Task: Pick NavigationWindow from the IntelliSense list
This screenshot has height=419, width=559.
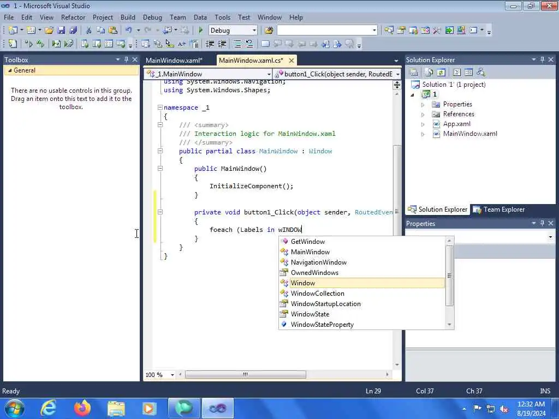Action: click(362, 262)
